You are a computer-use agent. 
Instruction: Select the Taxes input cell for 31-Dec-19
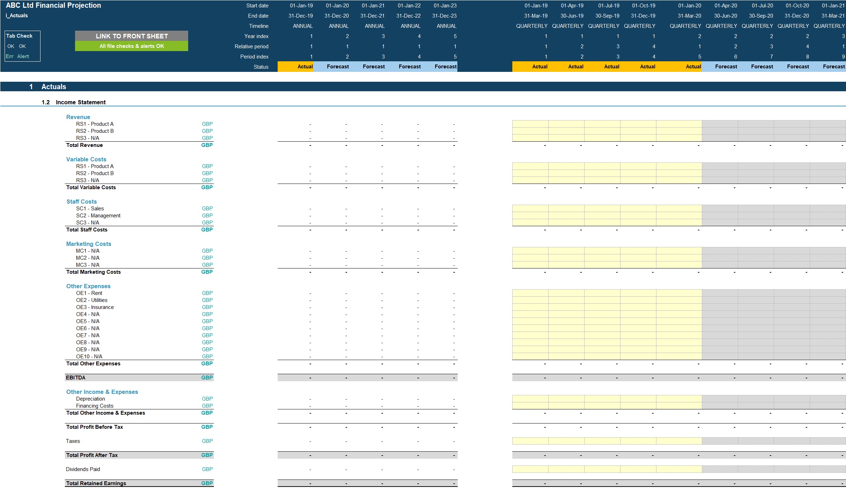click(638, 441)
